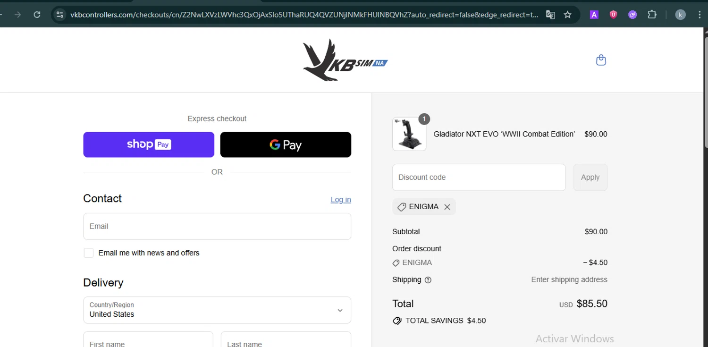Open the profile avatar 'k'
708x347 pixels.
pyautogui.click(x=680, y=15)
